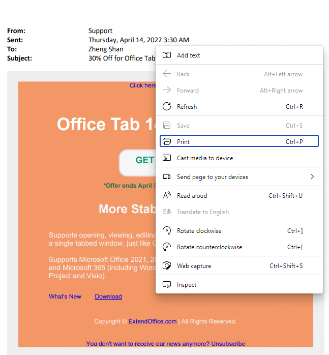Open the ExtendOffice.com link
The width and height of the screenshot is (329, 355).
coord(153,321)
